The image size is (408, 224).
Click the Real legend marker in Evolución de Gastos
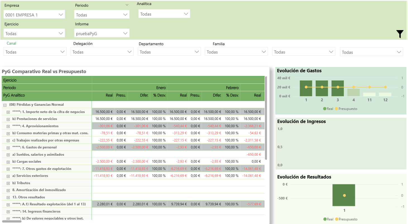coord(325,109)
